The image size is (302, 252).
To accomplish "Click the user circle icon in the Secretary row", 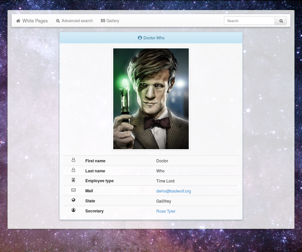I will 73,210.
